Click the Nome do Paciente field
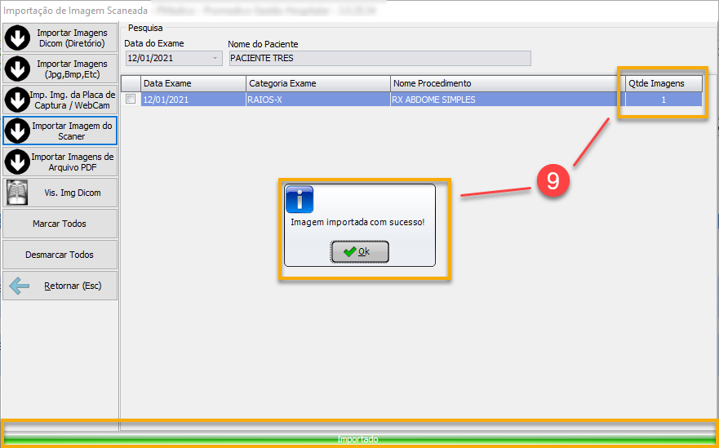 pyautogui.click(x=379, y=59)
